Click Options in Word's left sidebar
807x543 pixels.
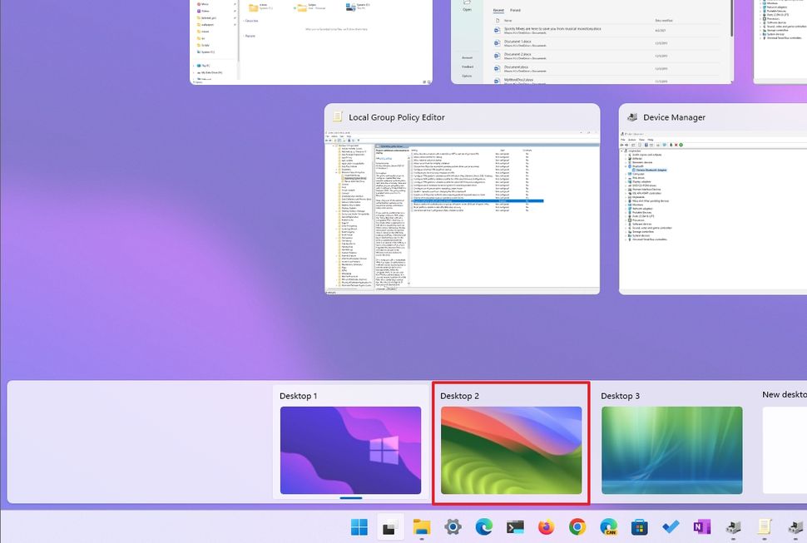coord(468,76)
